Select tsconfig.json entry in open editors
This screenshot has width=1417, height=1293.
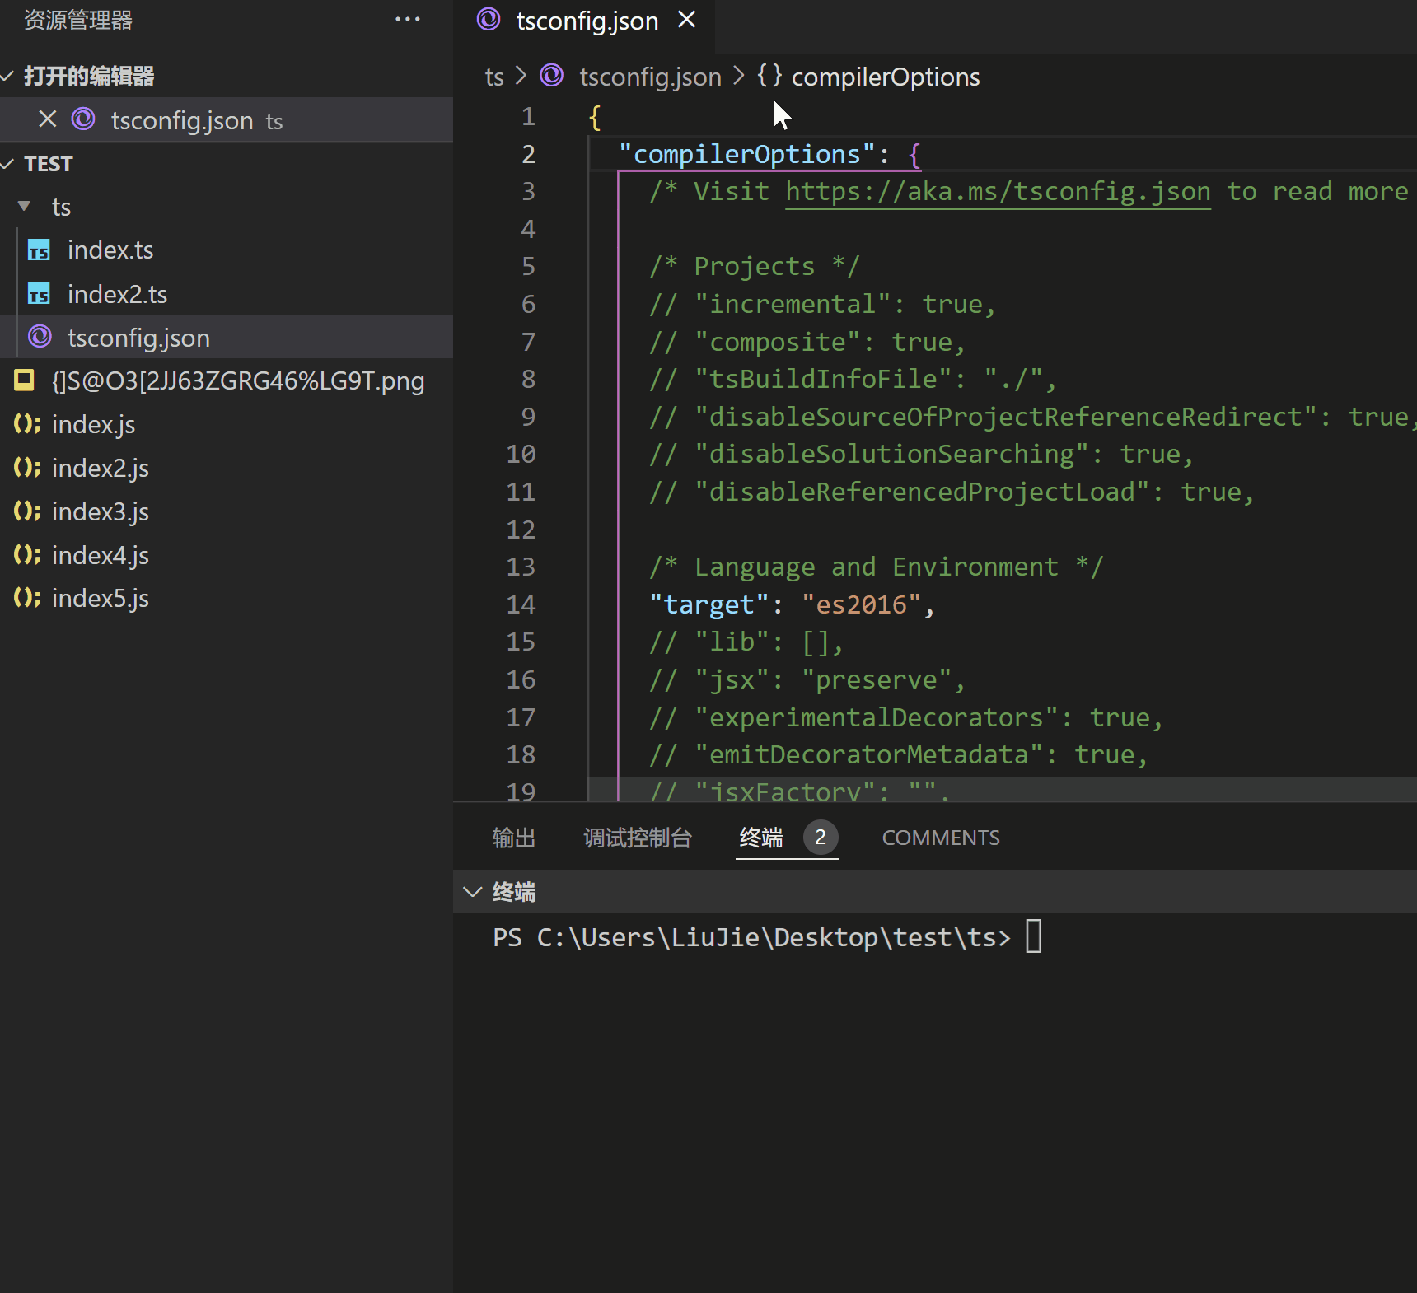(x=227, y=120)
